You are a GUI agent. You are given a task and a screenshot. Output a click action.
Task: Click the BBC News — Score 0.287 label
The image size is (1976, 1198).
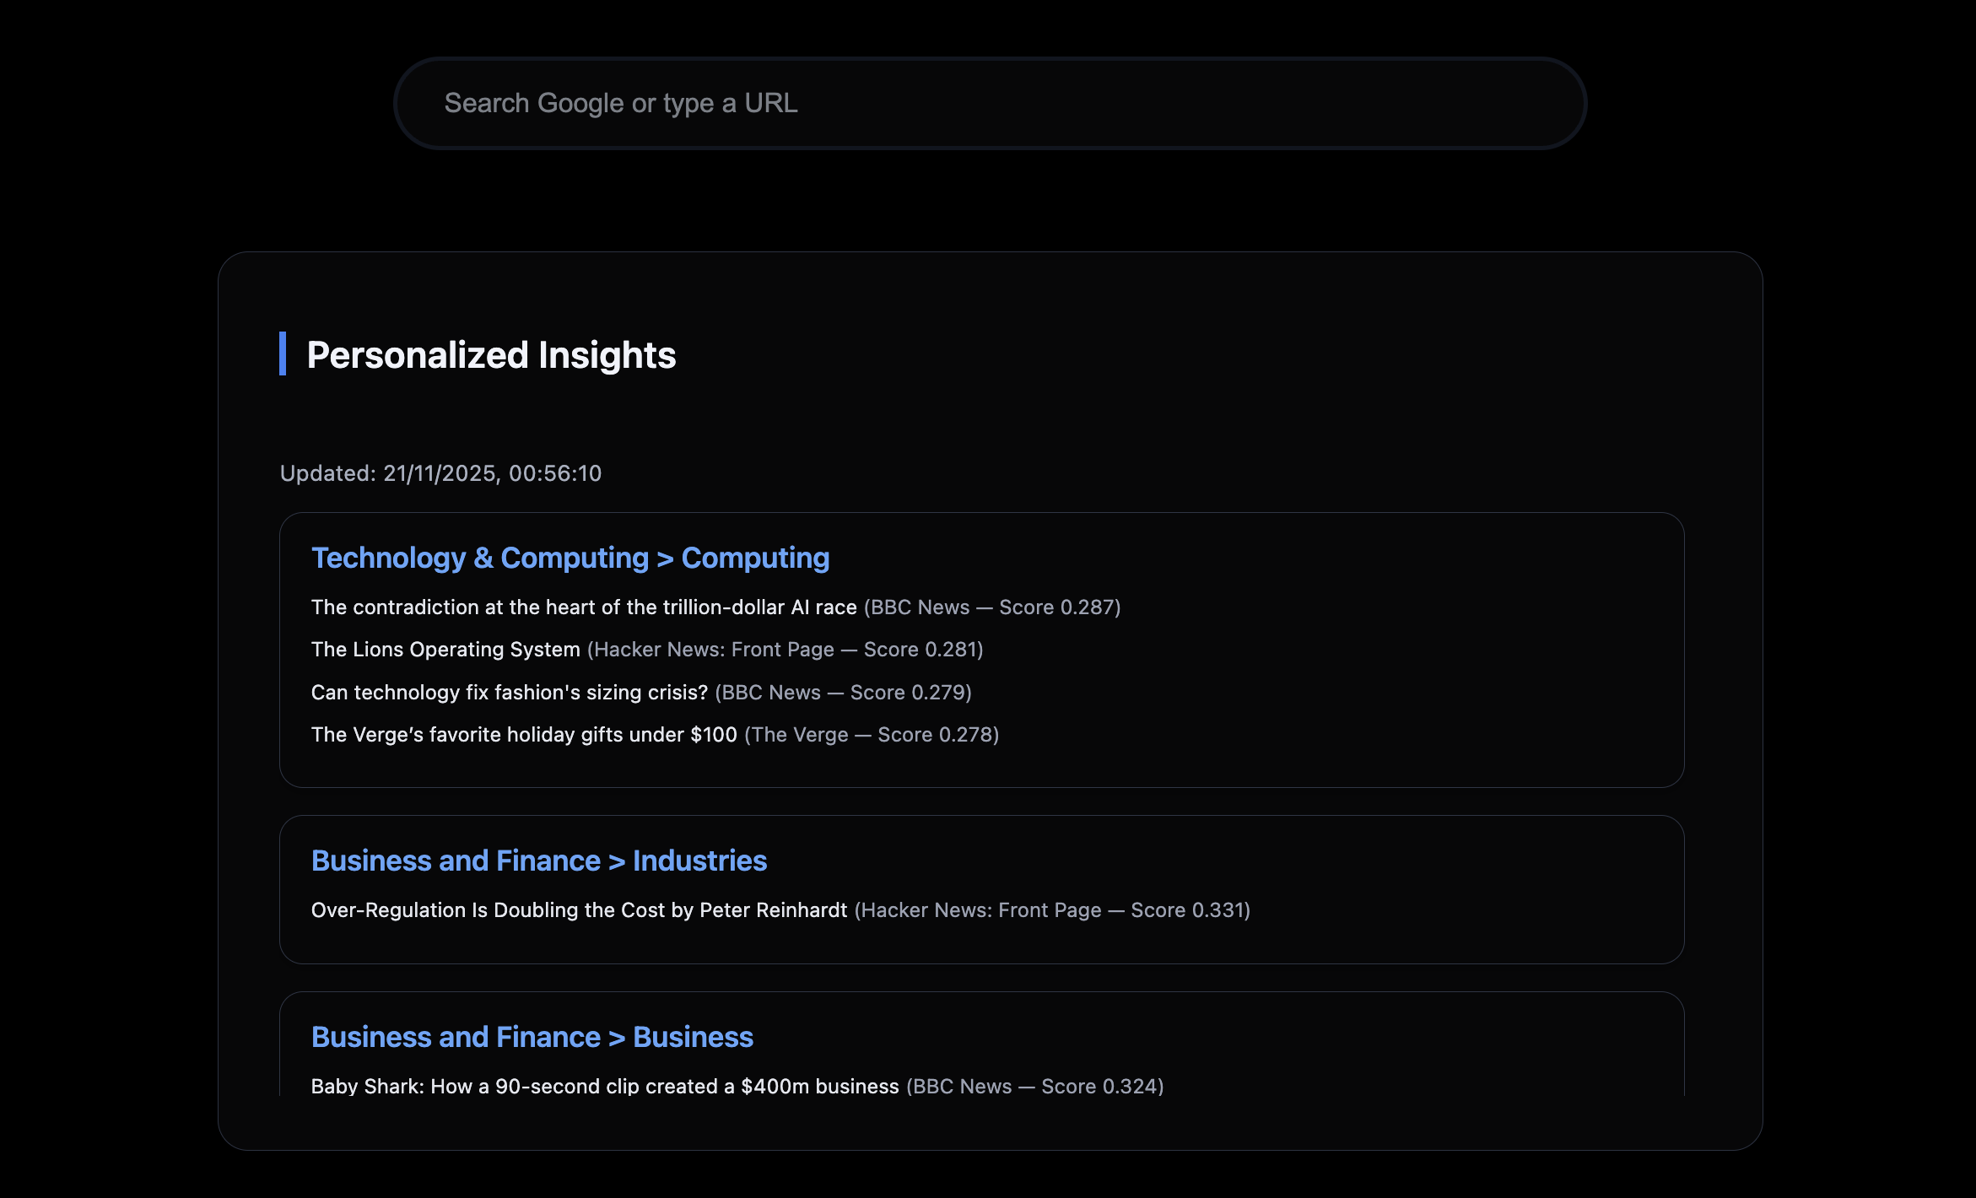click(x=992, y=607)
